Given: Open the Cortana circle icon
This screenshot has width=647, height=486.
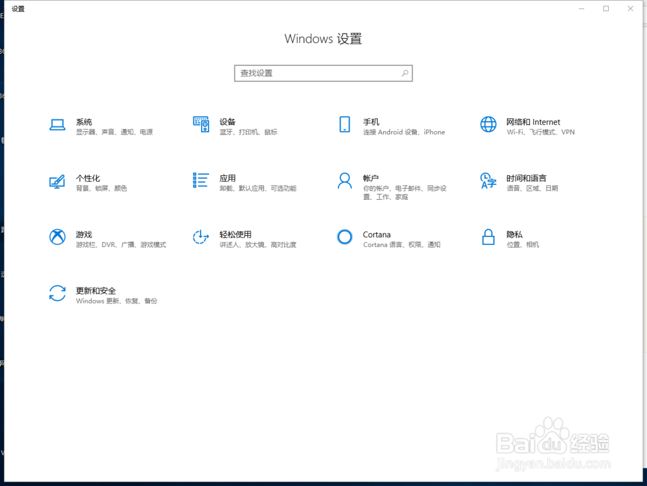Looking at the screenshot, I should pyautogui.click(x=345, y=237).
